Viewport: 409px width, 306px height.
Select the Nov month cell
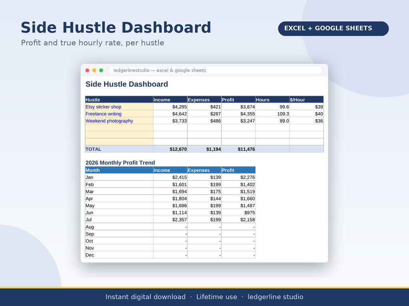119,248
